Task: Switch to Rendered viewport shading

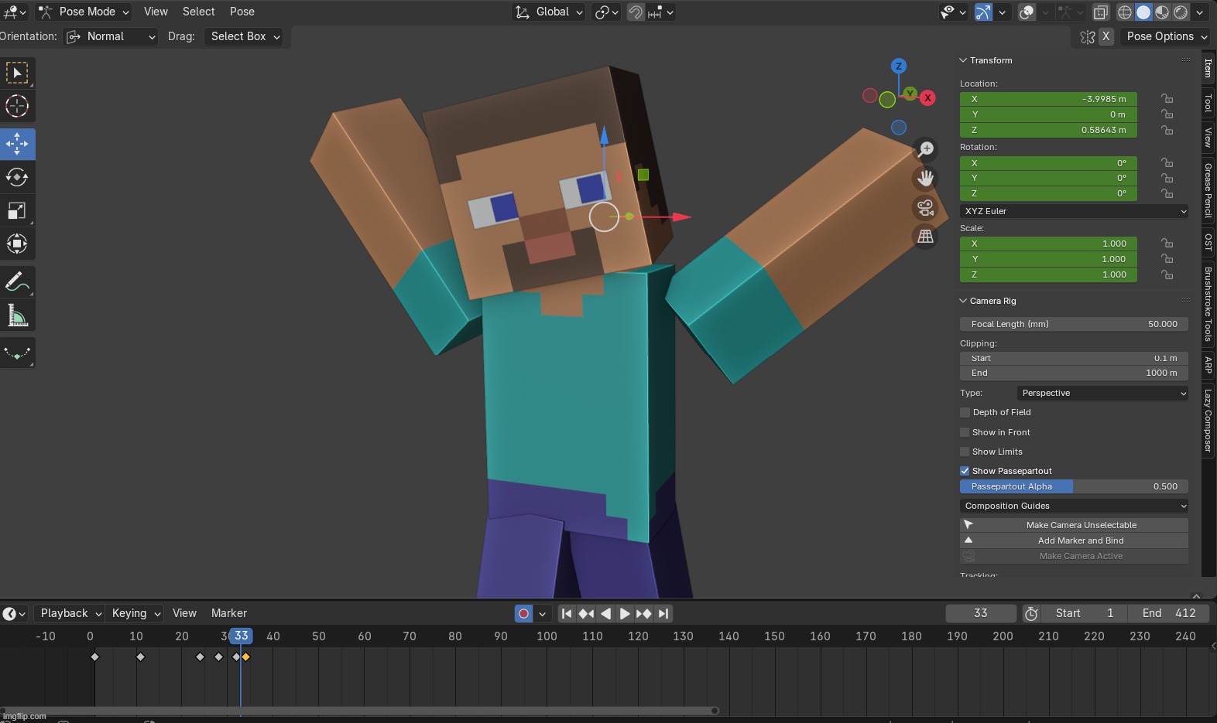Action: 1181,12
